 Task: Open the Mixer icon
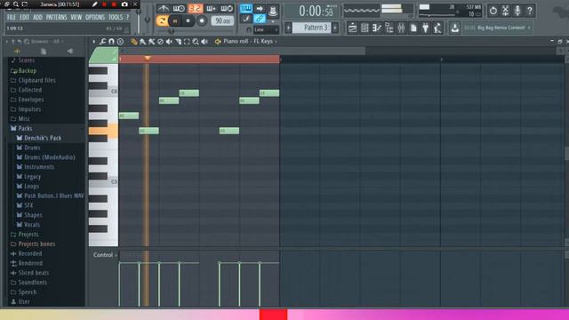(401, 28)
